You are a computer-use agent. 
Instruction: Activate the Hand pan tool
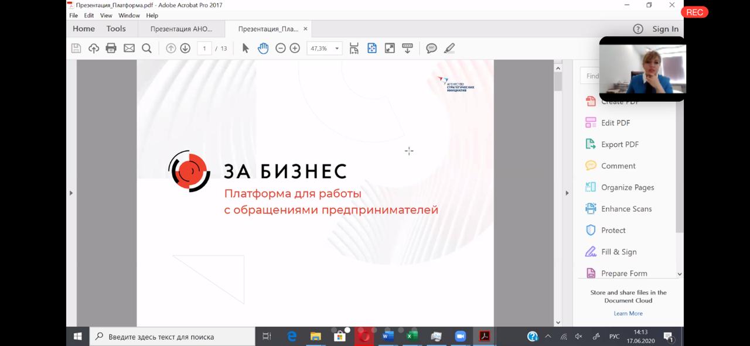[263, 49]
